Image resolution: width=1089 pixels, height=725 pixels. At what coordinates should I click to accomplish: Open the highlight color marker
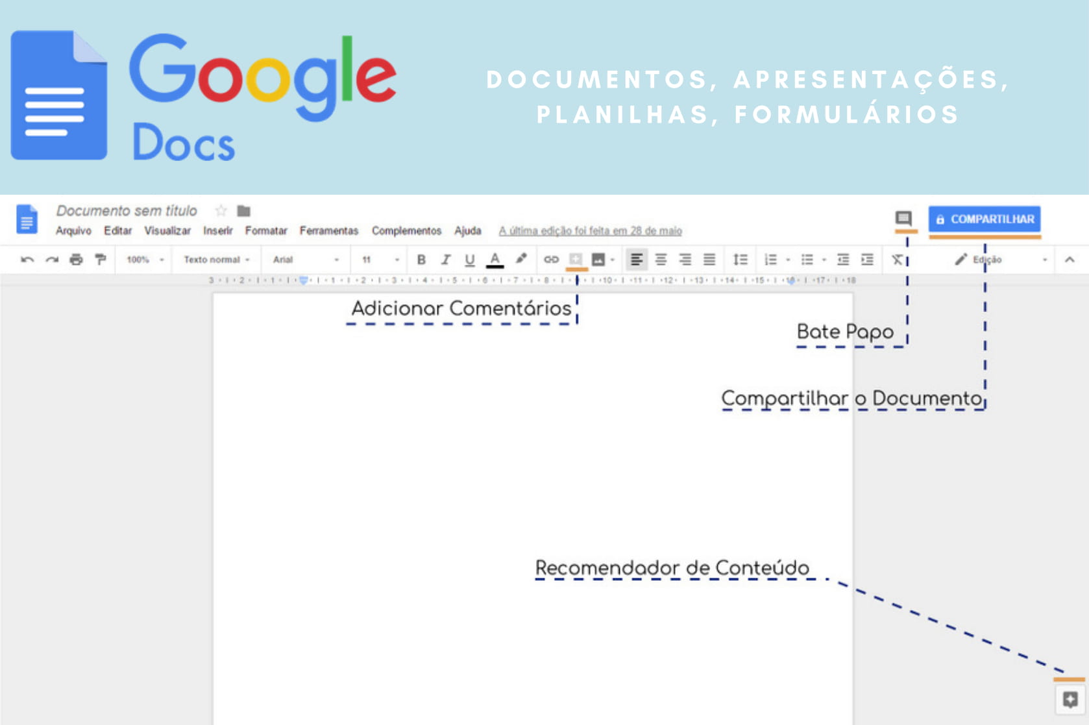(521, 259)
